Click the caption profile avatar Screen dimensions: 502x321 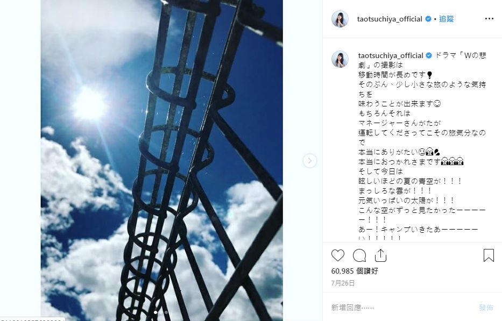click(340, 59)
